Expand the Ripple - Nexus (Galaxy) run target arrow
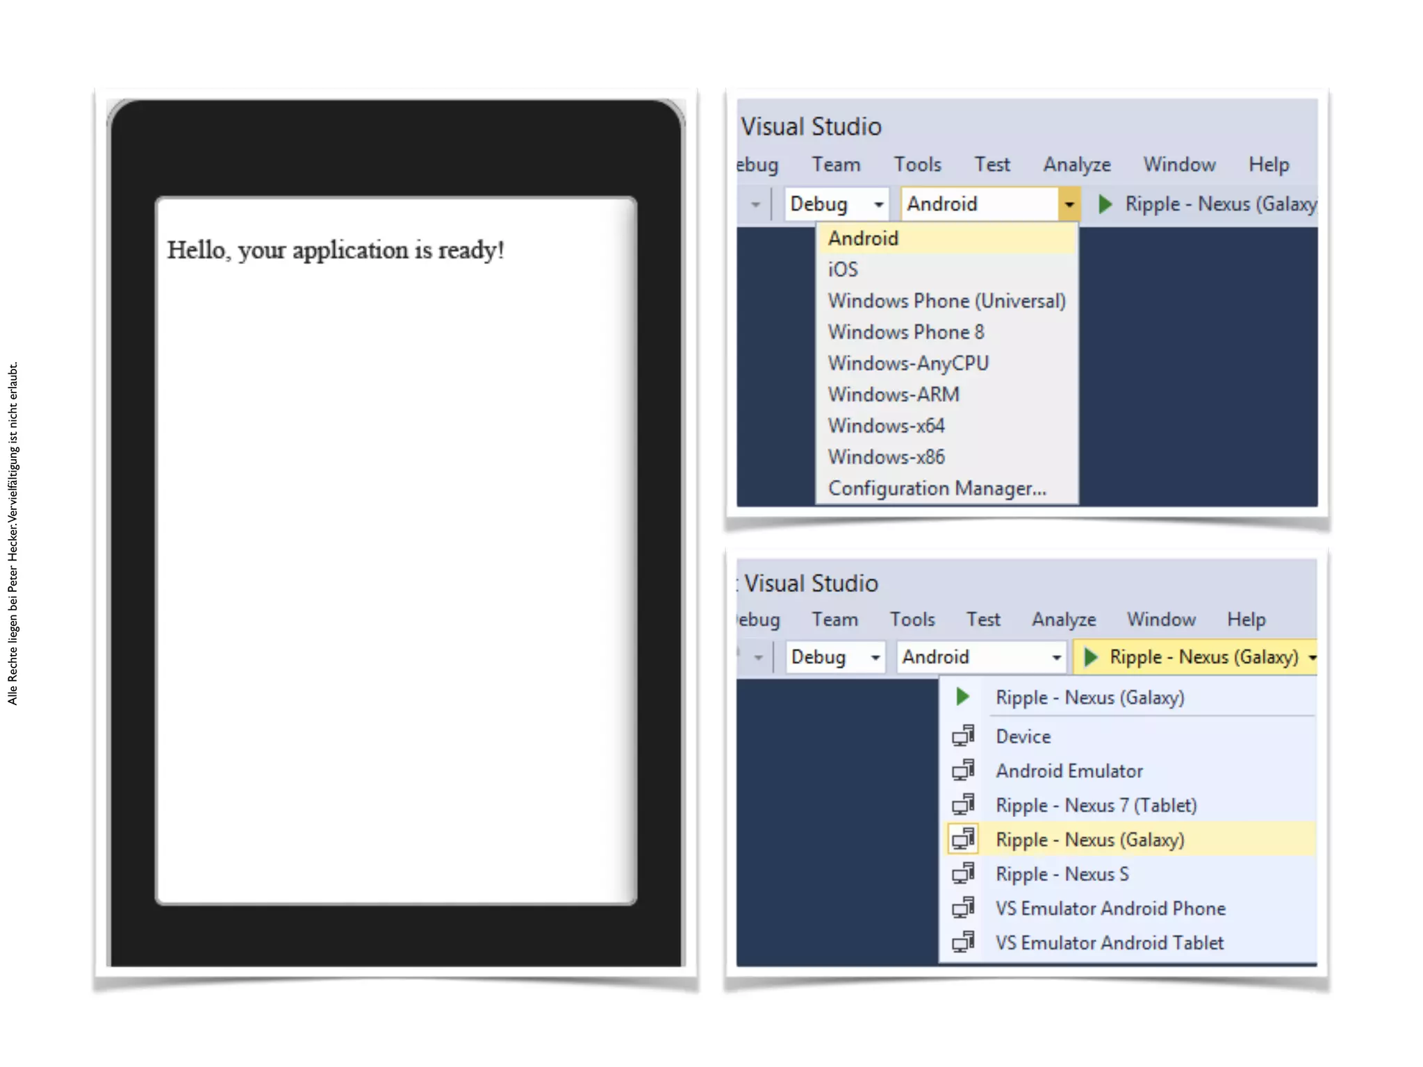 [x=1311, y=656]
